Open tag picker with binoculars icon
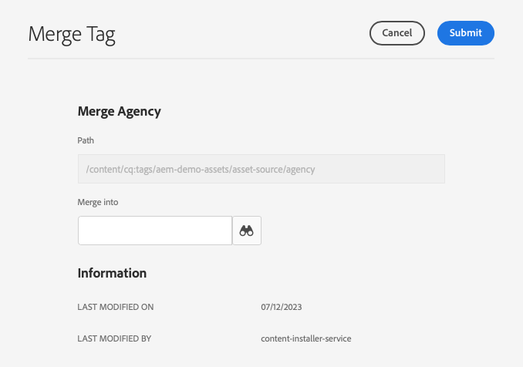The height and width of the screenshot is (367, 523). click(x=247, y=231)
